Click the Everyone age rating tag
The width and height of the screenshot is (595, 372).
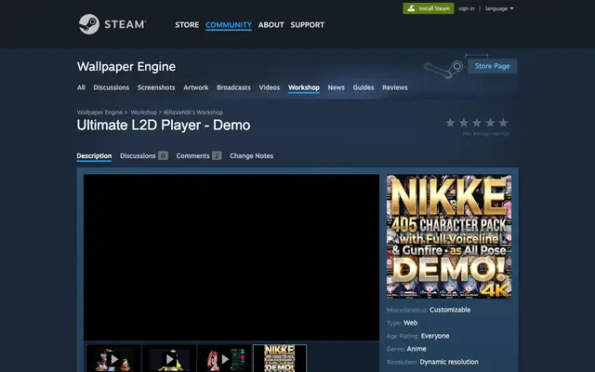coord(435,336)
